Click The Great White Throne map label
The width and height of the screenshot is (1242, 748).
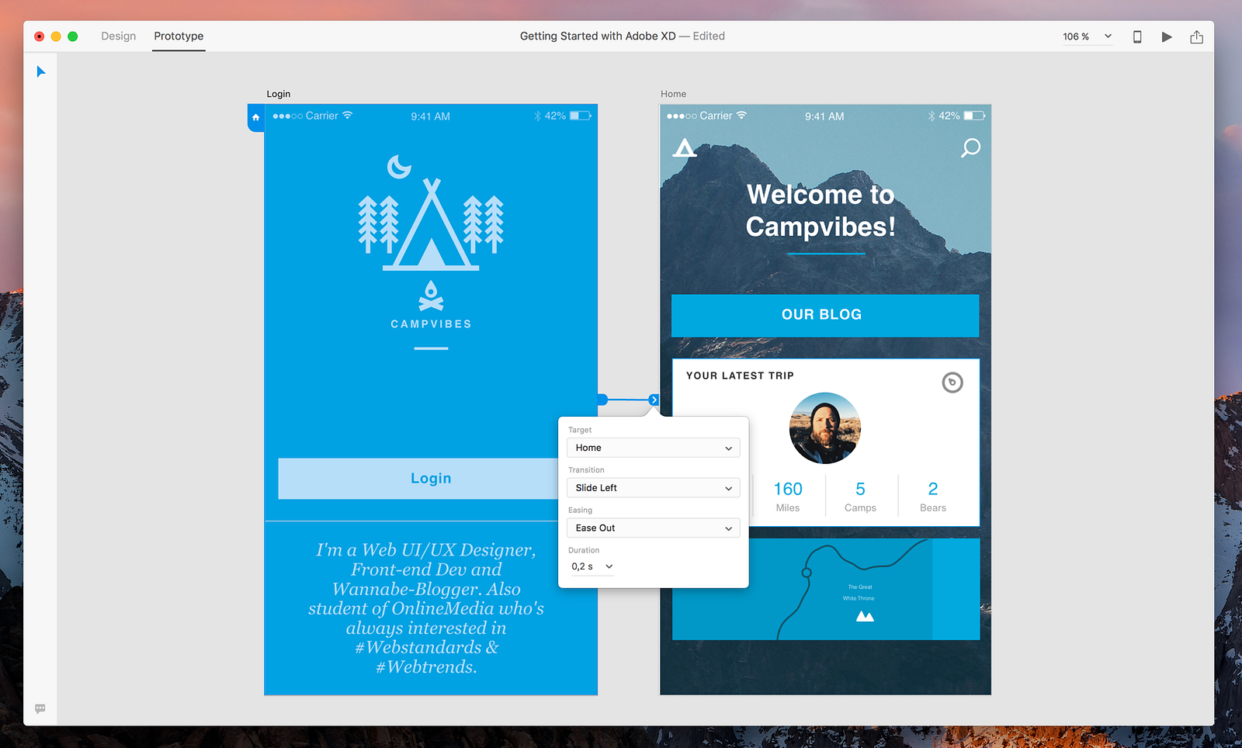coord(859,593)
